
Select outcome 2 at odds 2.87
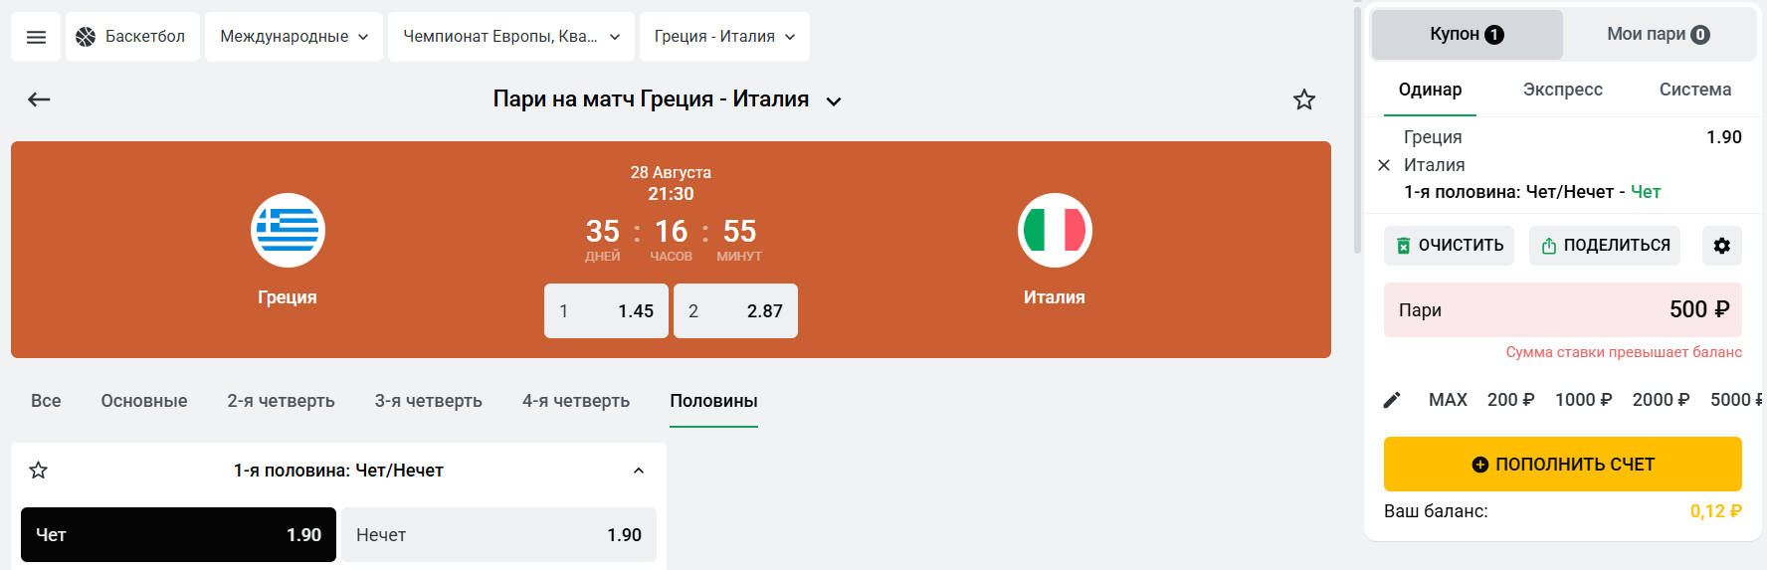[x=735, y=311]
